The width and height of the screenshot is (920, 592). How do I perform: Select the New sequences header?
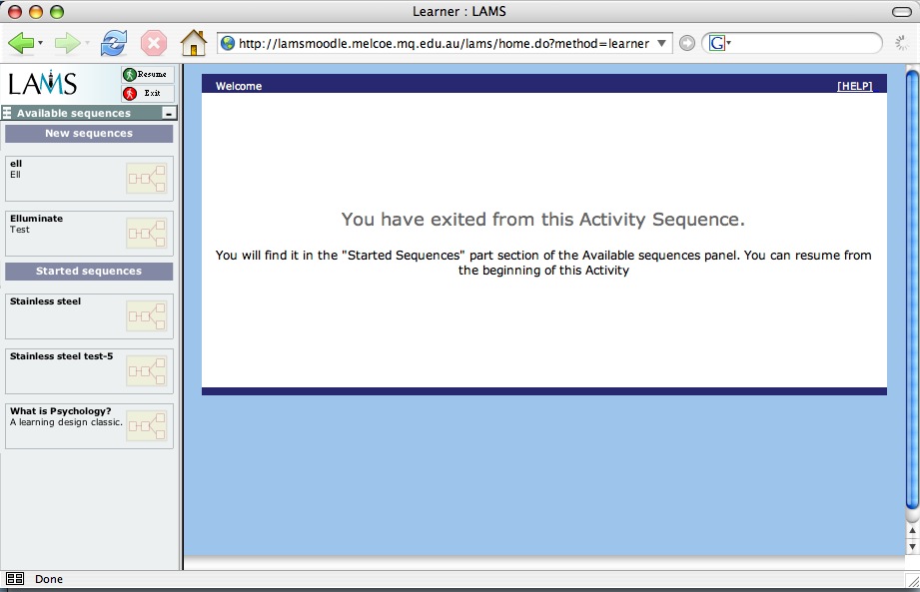[89, 134]
